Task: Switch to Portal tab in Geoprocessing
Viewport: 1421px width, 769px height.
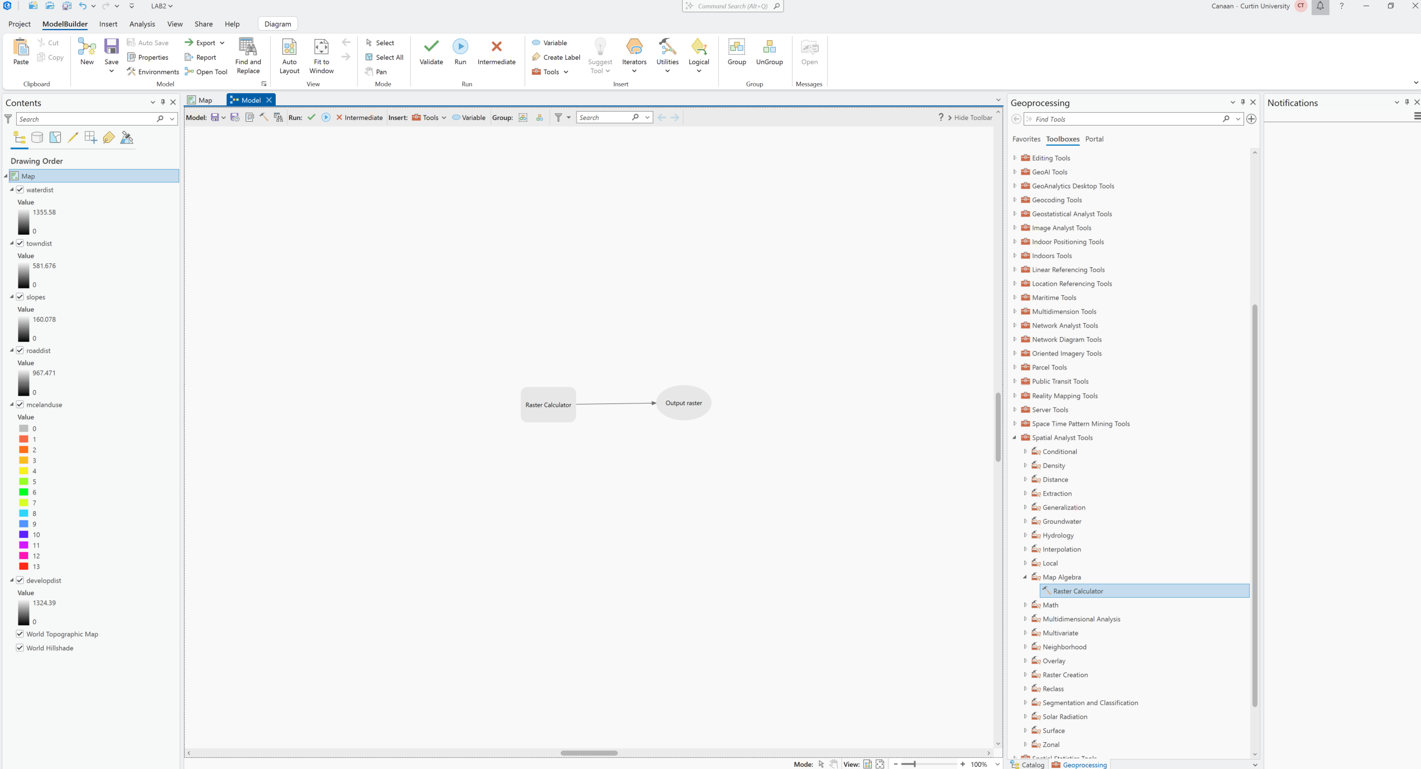Action: click(1094, 139)
